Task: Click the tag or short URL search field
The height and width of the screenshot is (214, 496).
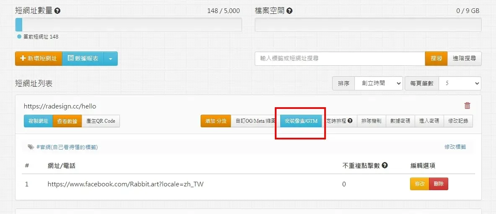Action: coord(340,59)
